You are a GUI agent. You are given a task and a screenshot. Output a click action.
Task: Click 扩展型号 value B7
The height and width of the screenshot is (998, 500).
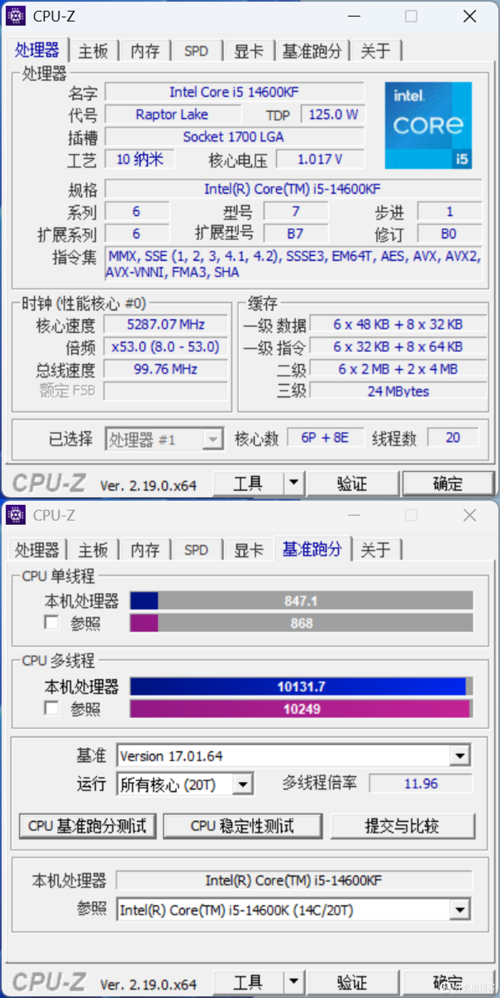click(x=296, y=233)
